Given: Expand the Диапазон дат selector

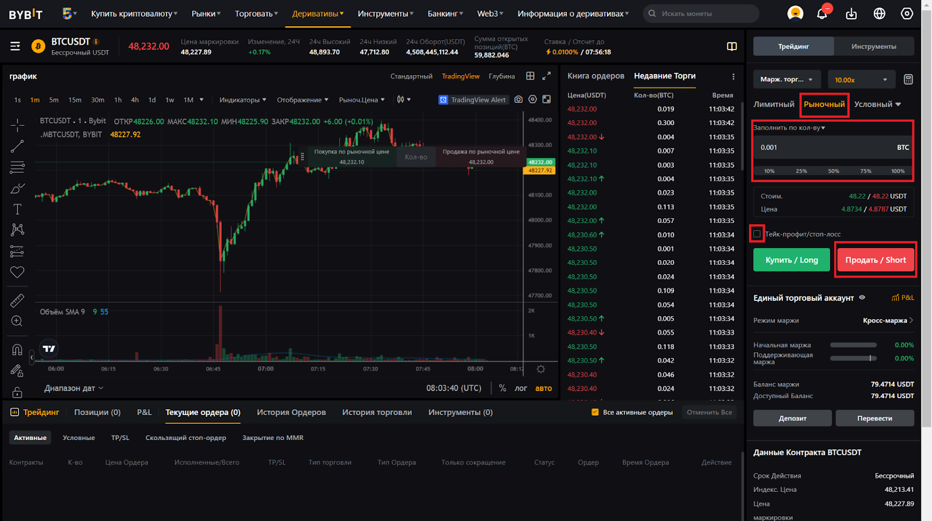Looking at the screenshot, I should (73, 388).
